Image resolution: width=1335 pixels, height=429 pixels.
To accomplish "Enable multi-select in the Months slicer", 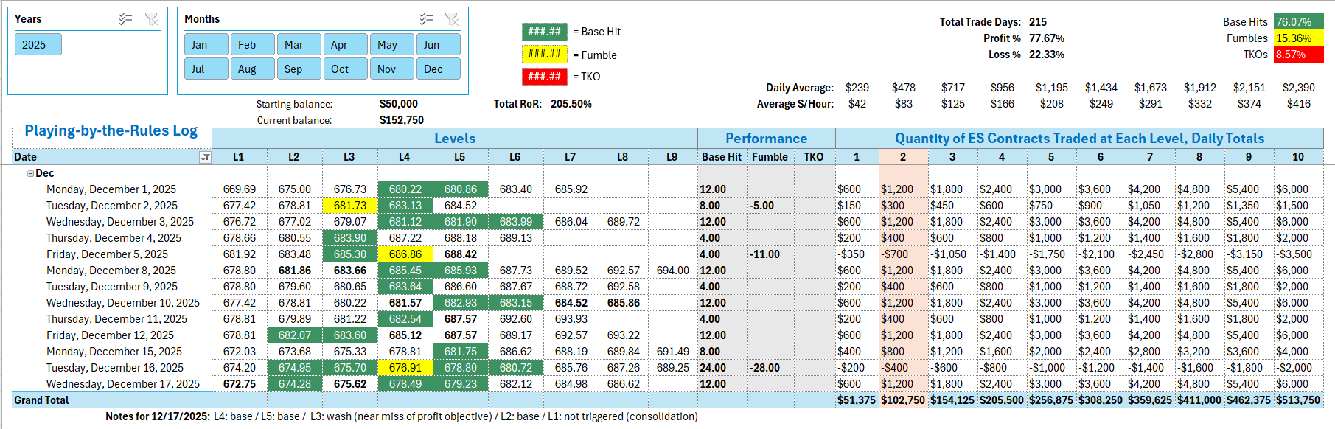I will tap(426, 19).
